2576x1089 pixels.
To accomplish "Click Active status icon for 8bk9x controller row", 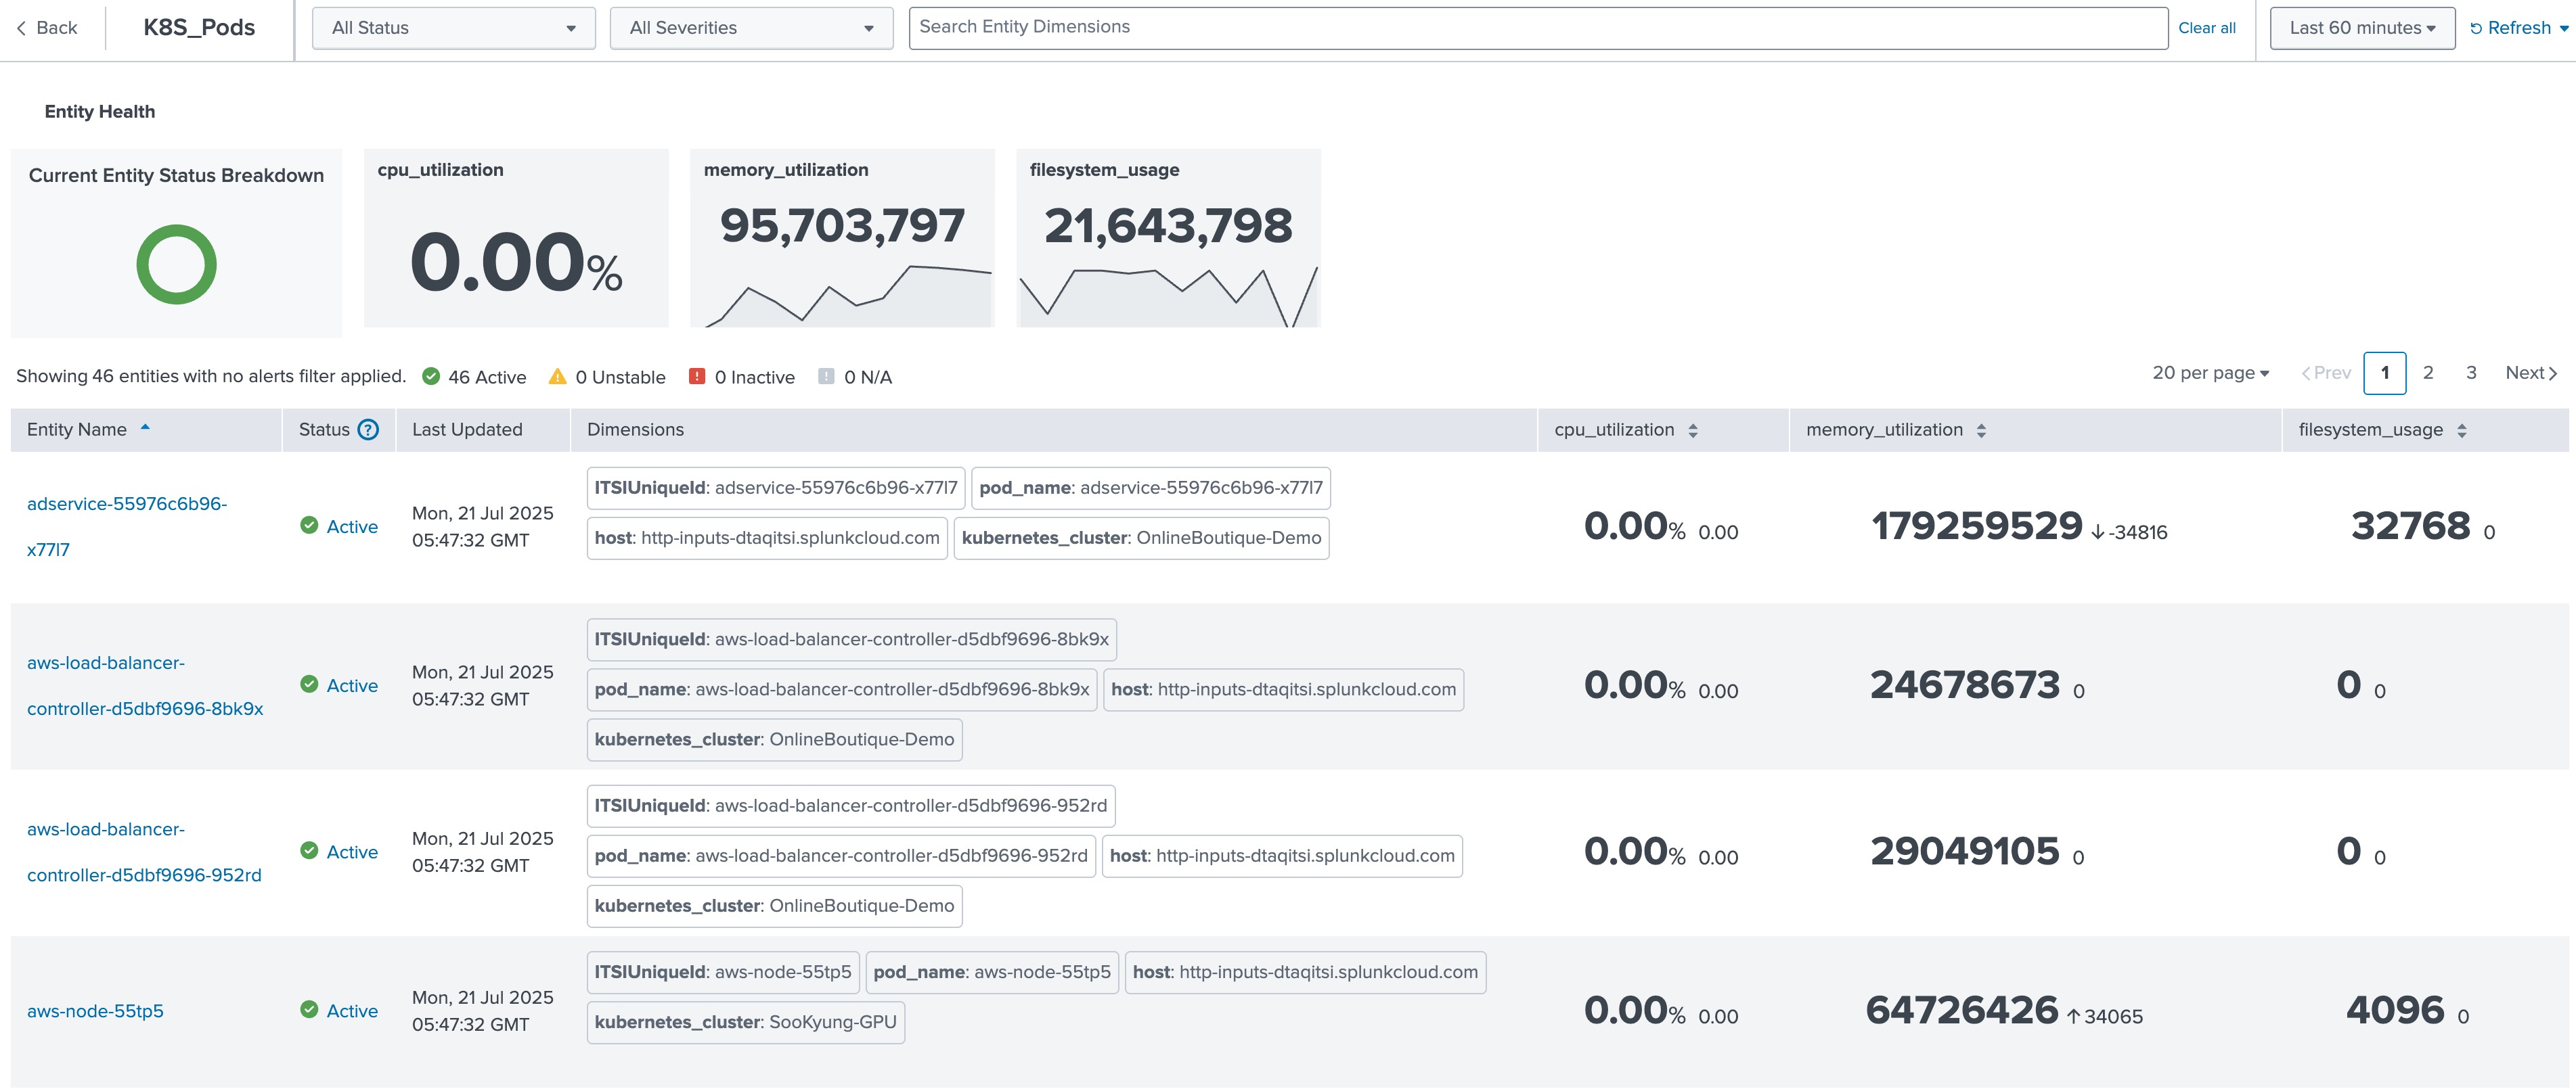I will tap(309, 685).
